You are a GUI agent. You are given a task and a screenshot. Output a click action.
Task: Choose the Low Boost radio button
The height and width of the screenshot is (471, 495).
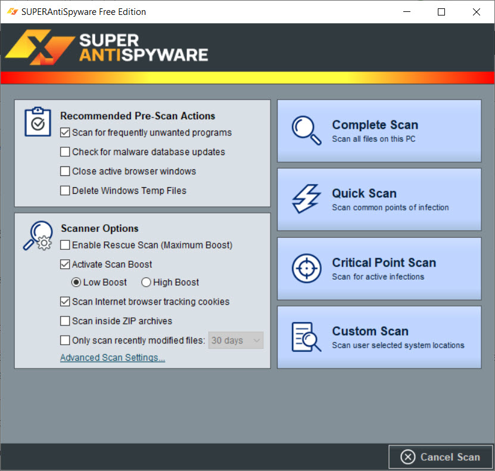tap(76, 283)
